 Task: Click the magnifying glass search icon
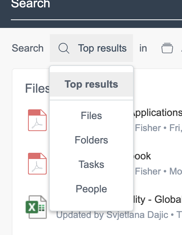pyautogui.click(x=64, y=48)
